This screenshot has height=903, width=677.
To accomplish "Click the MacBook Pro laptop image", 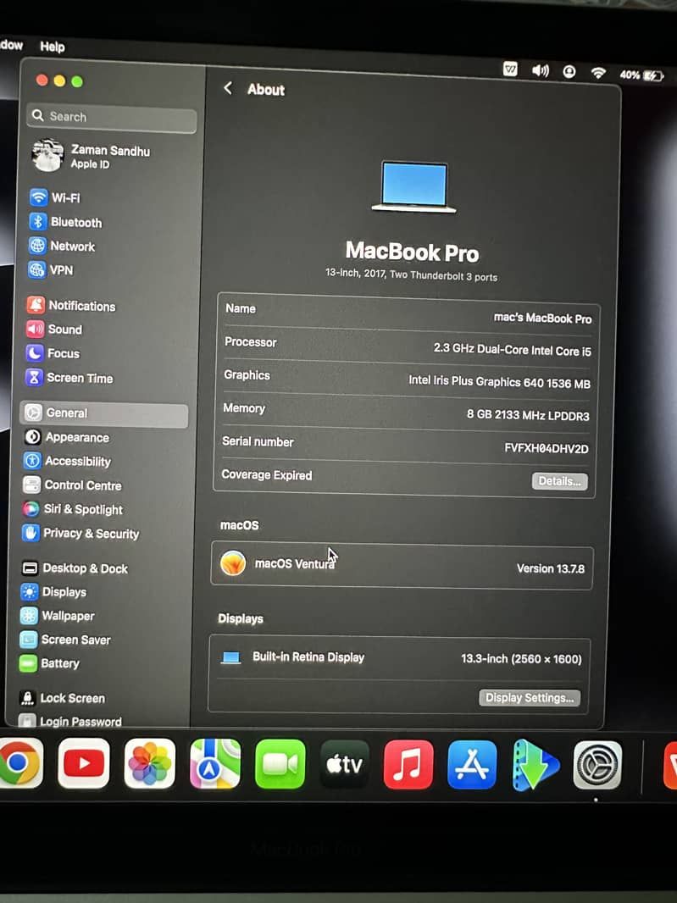I will 413,186.
